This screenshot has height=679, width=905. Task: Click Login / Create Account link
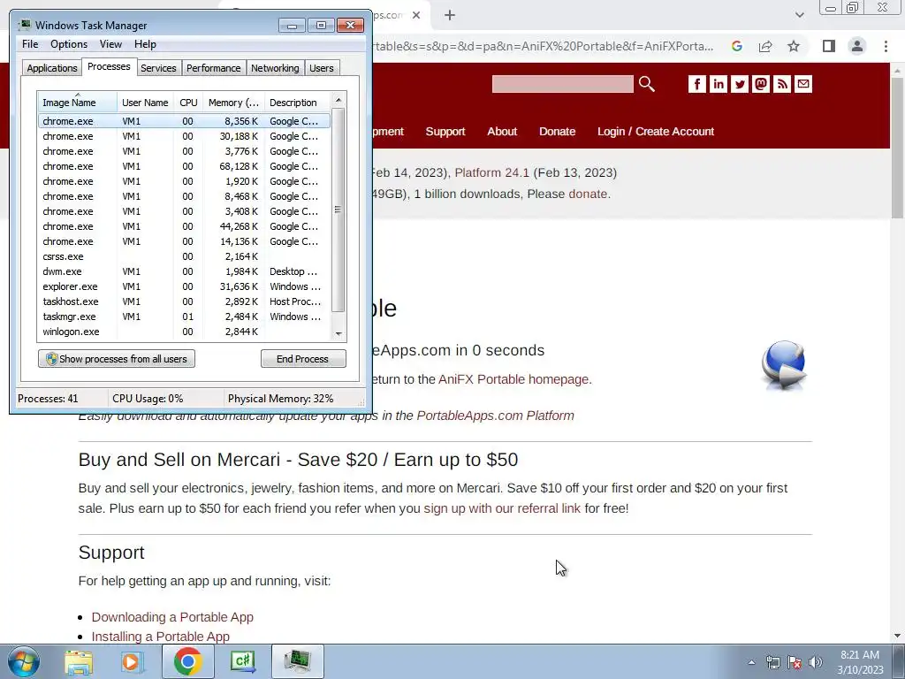click(x=656, y=132)
